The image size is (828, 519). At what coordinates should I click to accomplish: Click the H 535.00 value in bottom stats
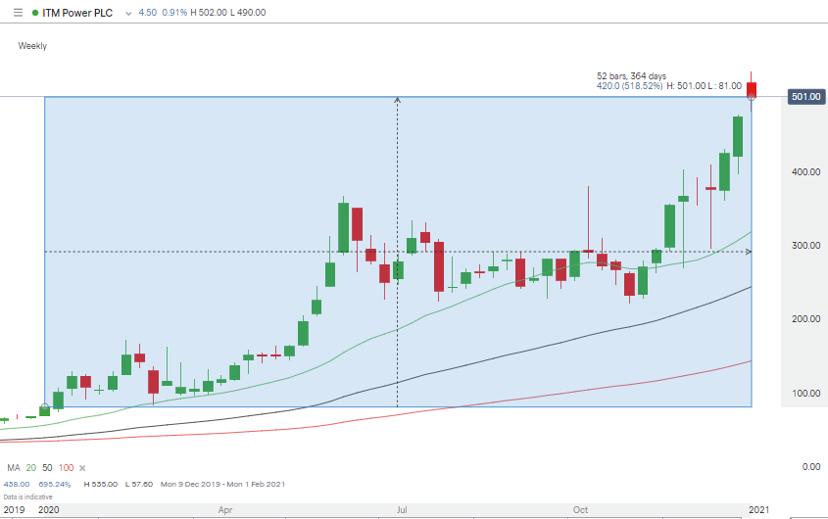coord(100,484)
